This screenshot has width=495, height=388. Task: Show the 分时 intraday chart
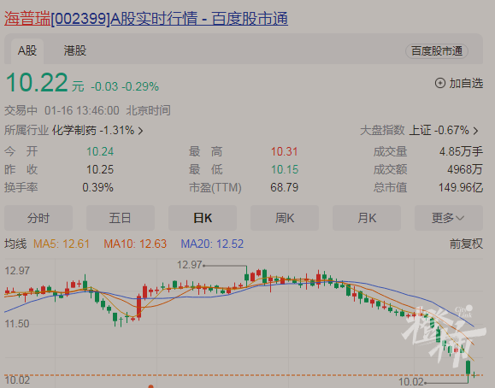[38, 218]
